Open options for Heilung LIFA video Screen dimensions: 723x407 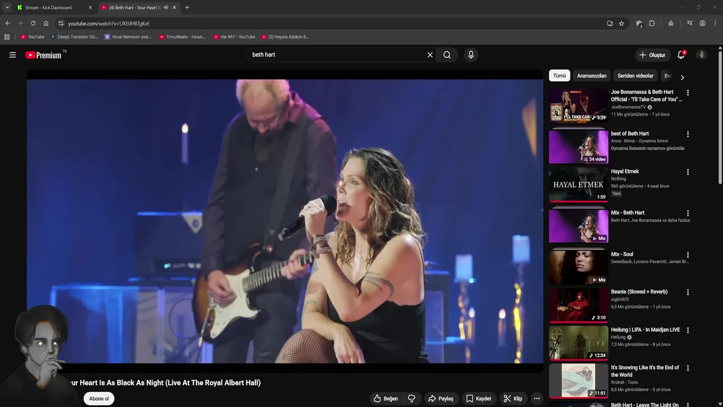pyautogui.click(x=687, y=330)
